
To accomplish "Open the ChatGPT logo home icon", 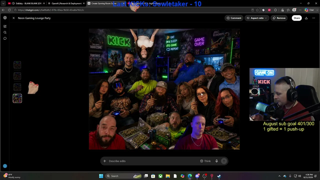I will point(5,18).
